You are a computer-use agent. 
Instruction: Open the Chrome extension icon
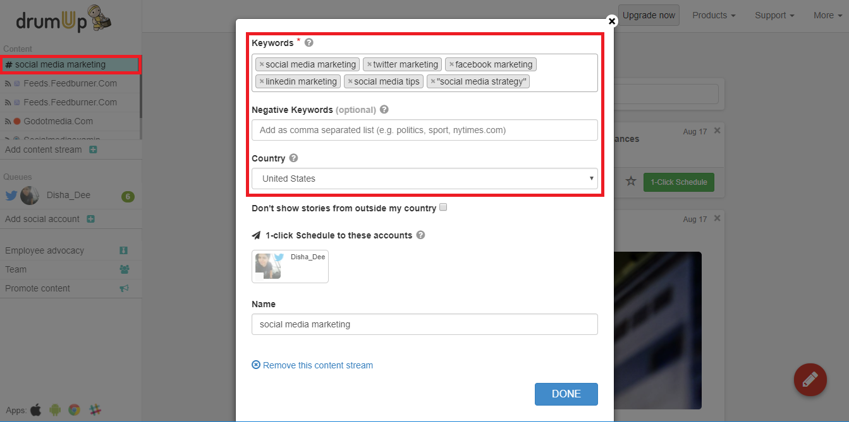[x=74, y=409]
